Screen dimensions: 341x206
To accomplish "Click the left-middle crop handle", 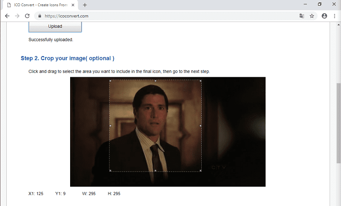I will pyautogui.click(x=110, y=126).
